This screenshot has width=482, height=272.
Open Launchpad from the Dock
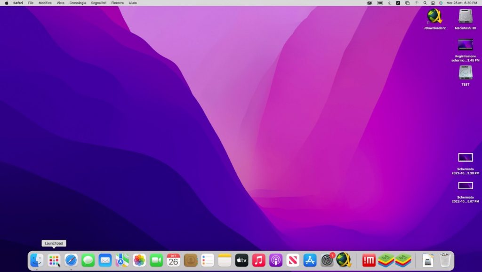(54, 261)
